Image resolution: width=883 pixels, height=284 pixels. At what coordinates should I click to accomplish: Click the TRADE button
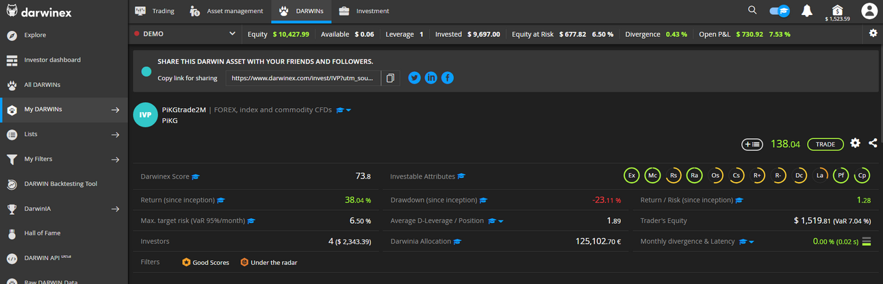(x=826, y=144)
